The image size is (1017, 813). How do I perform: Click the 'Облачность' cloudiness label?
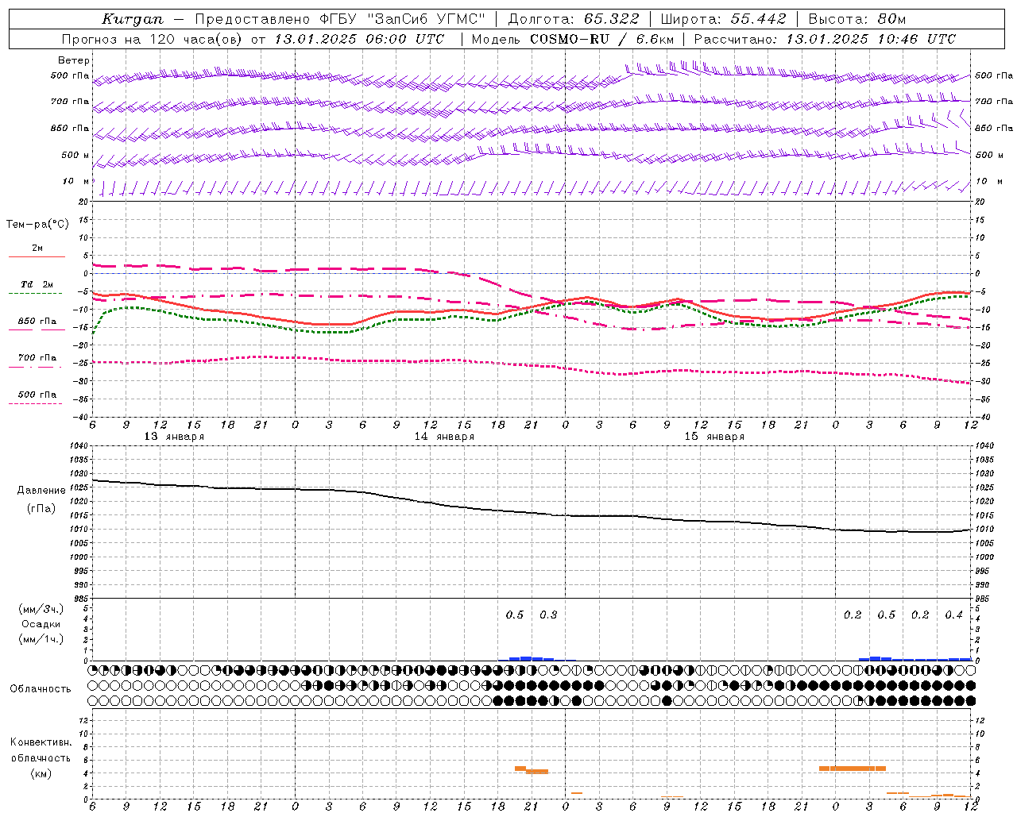point(41,688)
